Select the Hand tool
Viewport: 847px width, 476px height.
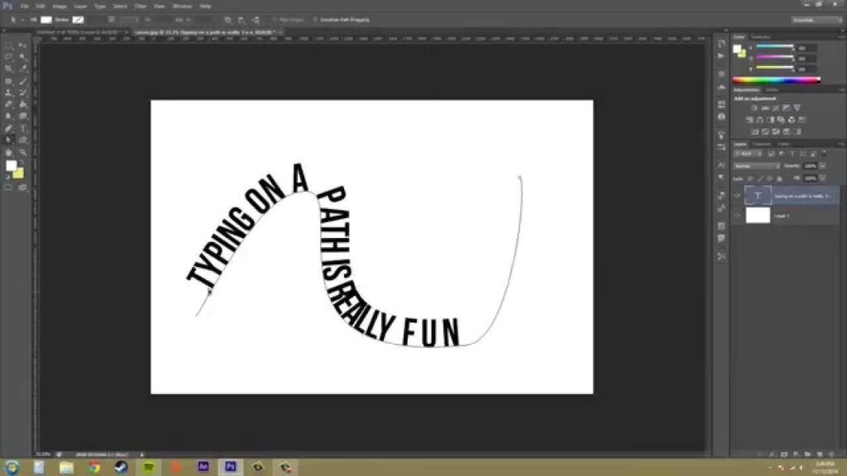9,152
